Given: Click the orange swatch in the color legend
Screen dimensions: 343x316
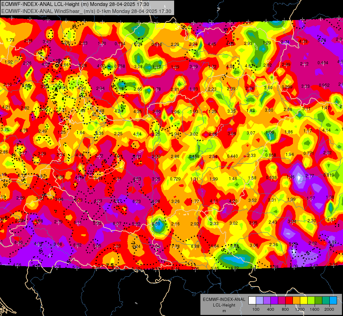Looking at the screenshot, I should tap(296, 301).
